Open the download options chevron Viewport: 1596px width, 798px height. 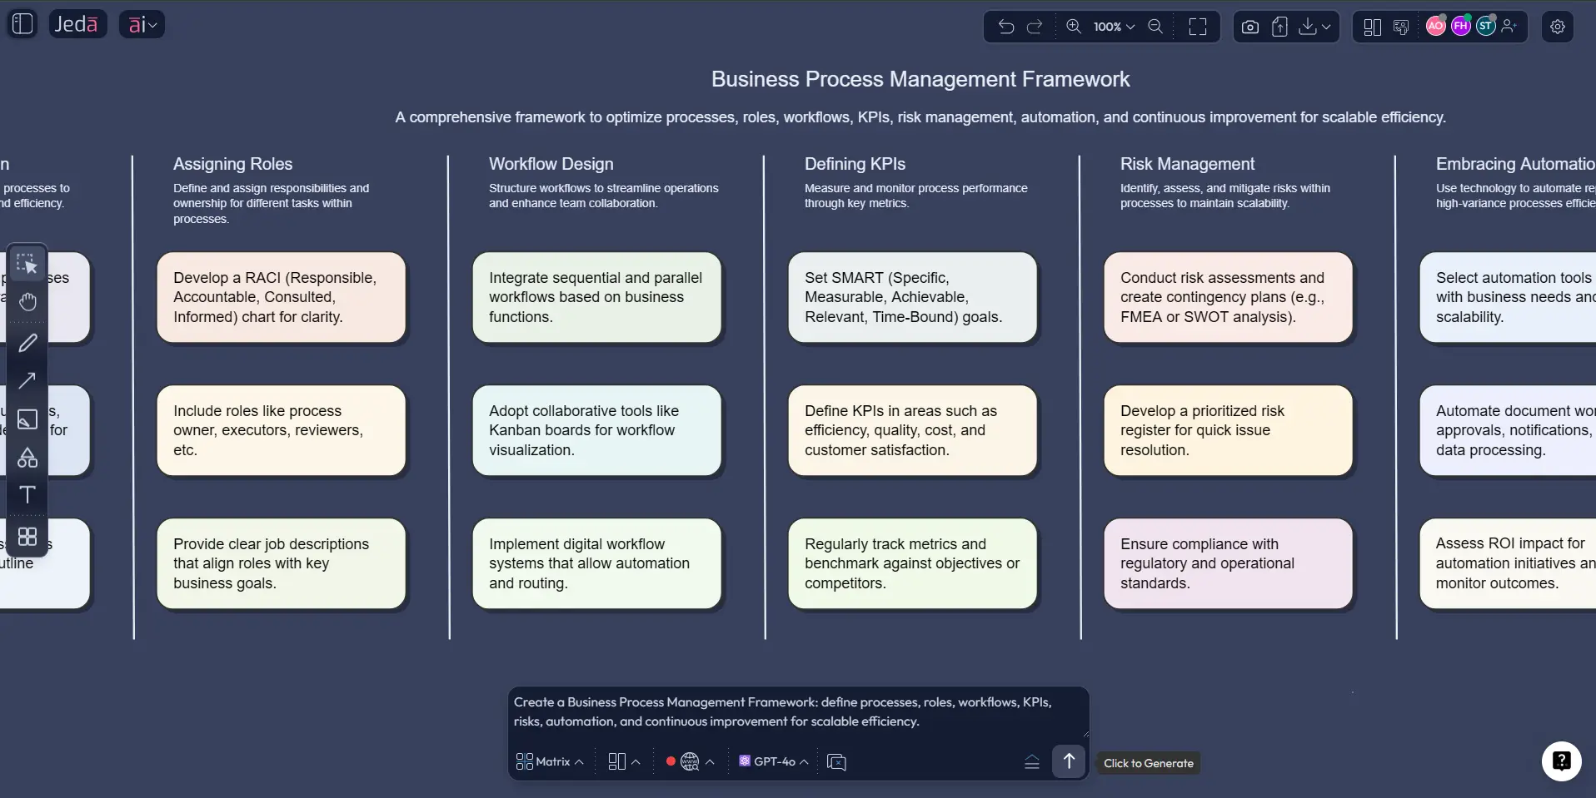(1327, 27)
